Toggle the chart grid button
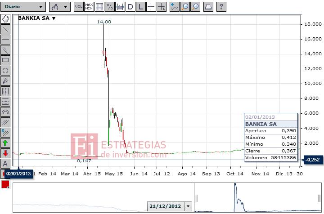 (99, 7)
